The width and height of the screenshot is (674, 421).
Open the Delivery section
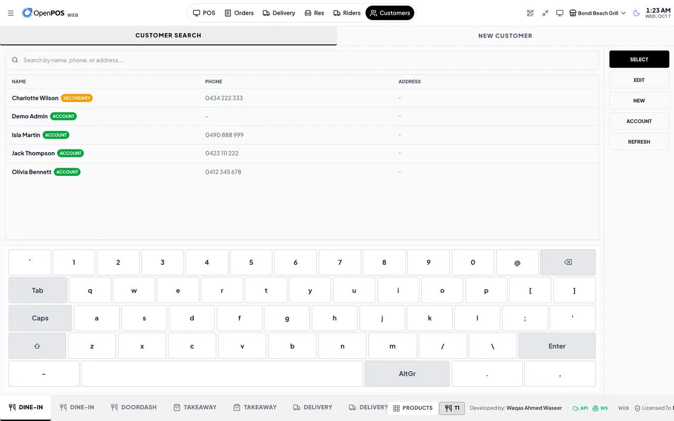tap(279, 13)
